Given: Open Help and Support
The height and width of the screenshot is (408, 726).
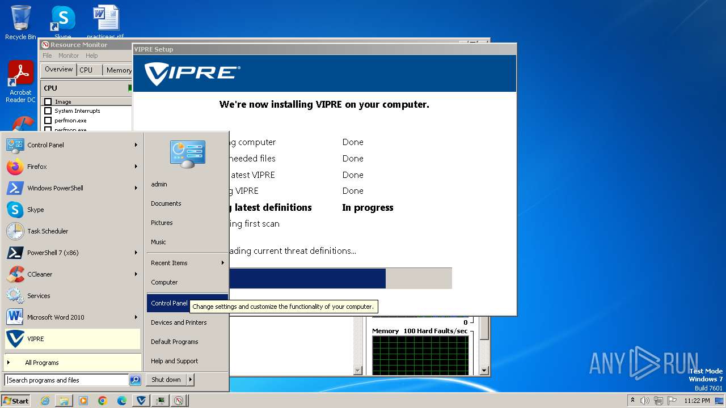Looking at the screenshot, I should click(175, 361).
